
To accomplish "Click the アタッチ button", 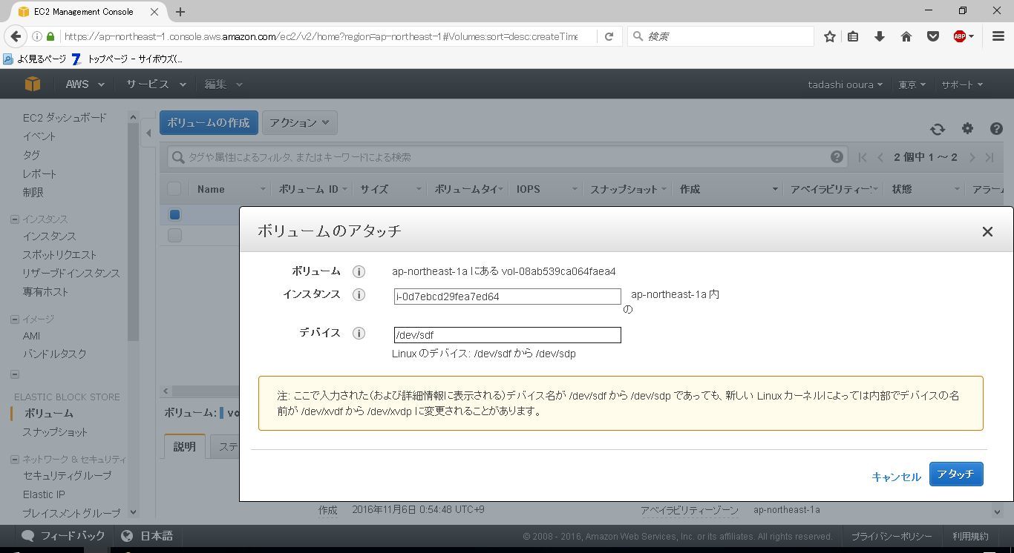I will tap(956, 474).
